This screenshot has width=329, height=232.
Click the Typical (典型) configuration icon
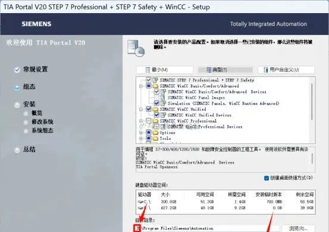coord(209,70)
